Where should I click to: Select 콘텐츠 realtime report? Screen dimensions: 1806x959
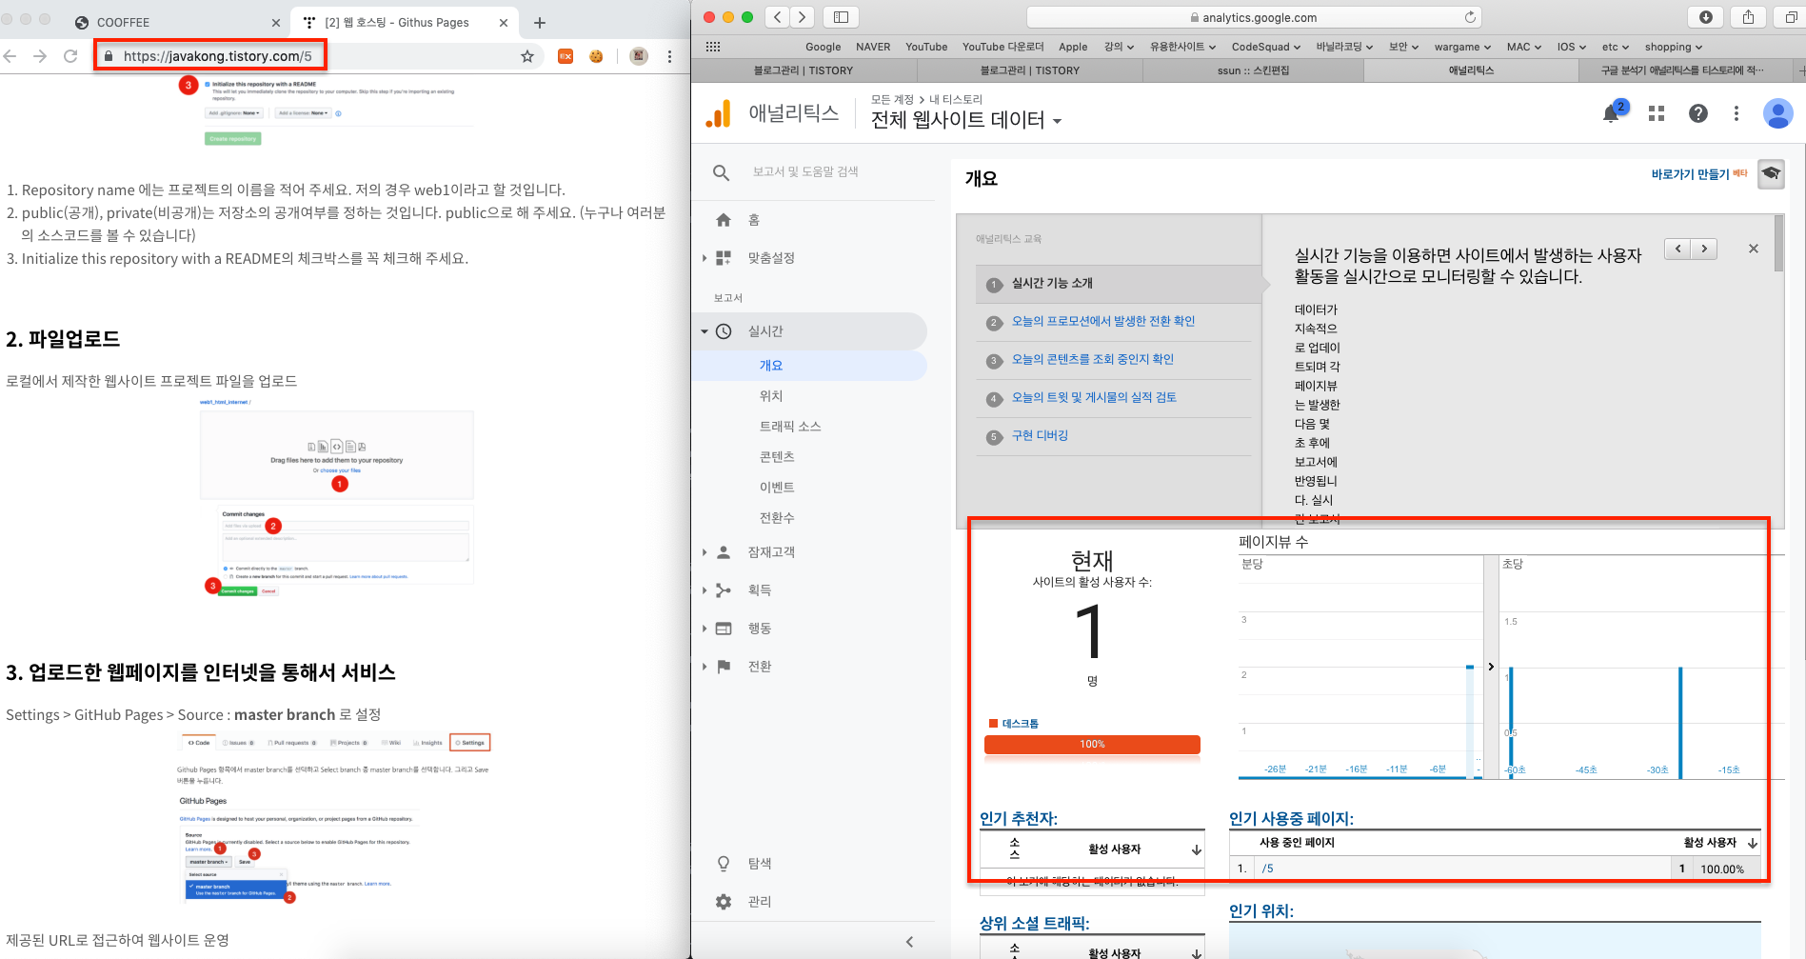tap(777, 457)
